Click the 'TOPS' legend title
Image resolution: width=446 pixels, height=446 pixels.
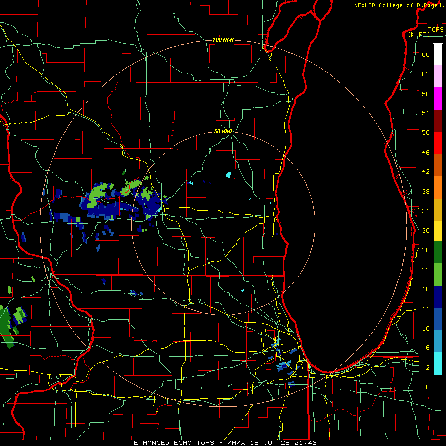pyautogui.click(x=436, y=29)
